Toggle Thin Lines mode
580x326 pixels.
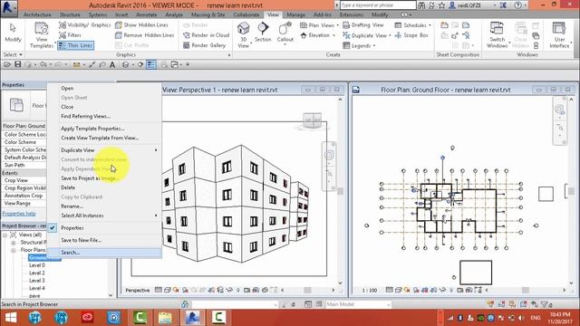[76, 45]
